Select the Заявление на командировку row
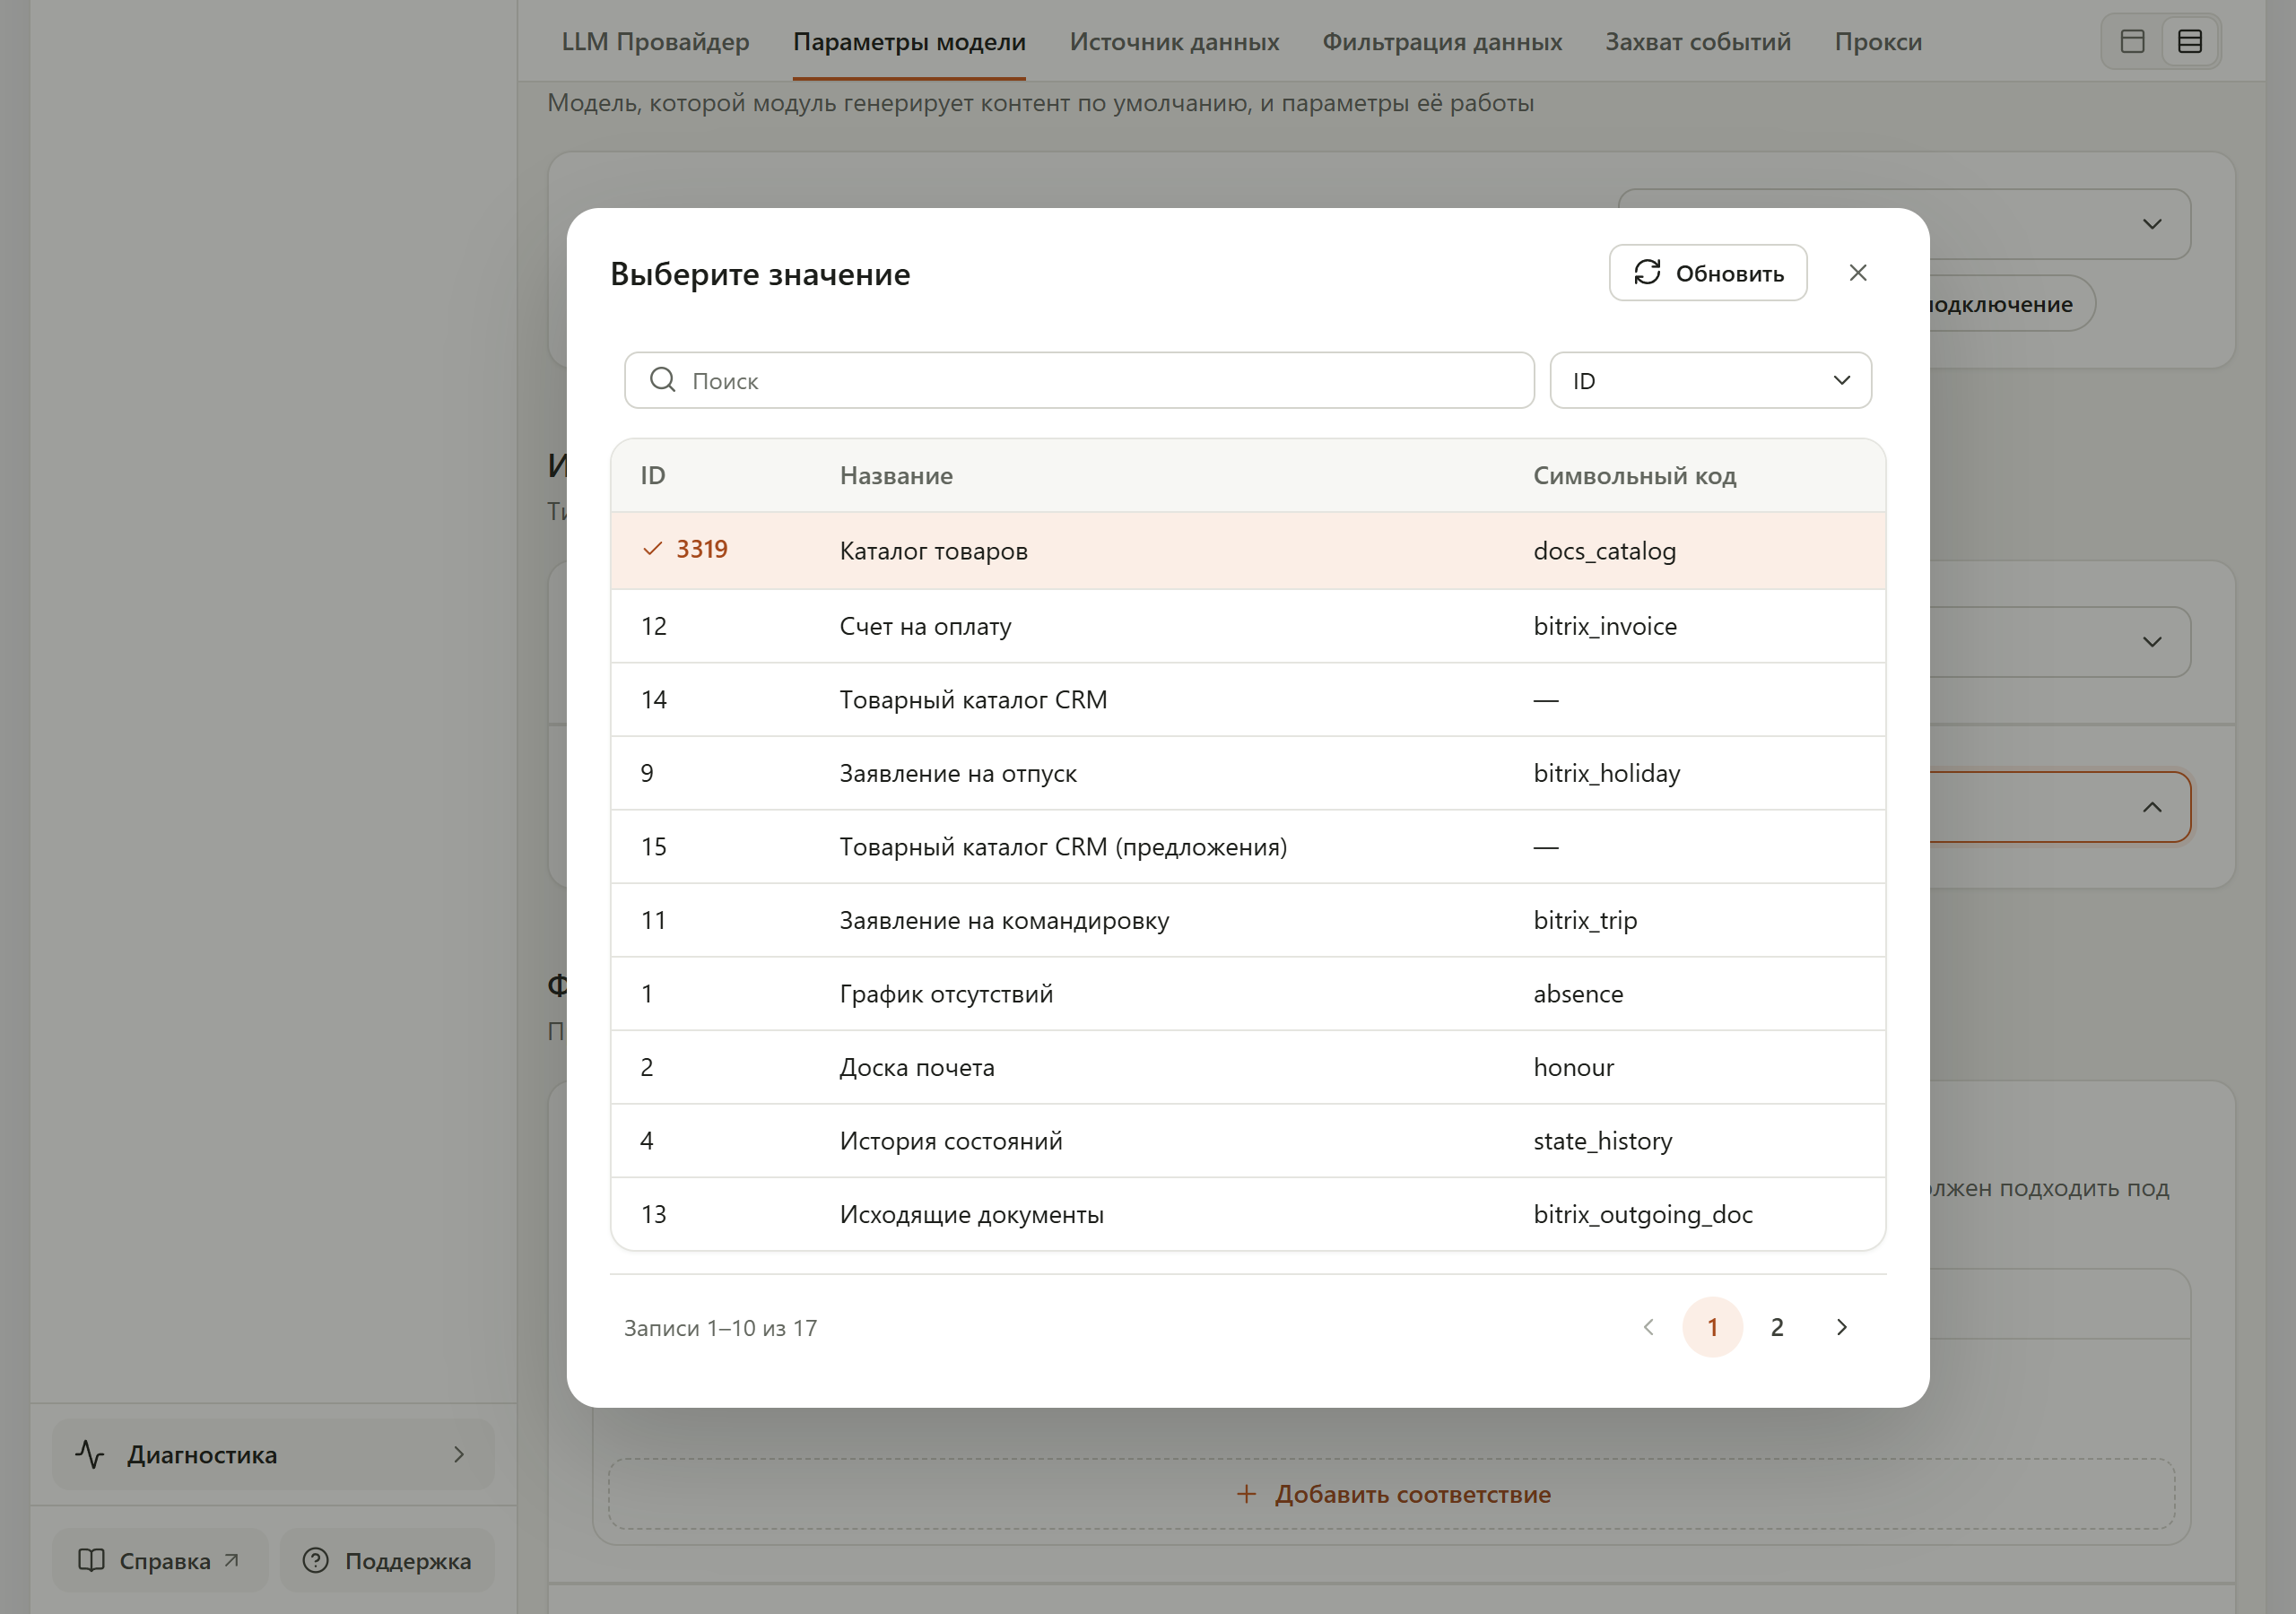Image resolution: width=2296 pixels, height=1614 pixels. (1248, 920)
